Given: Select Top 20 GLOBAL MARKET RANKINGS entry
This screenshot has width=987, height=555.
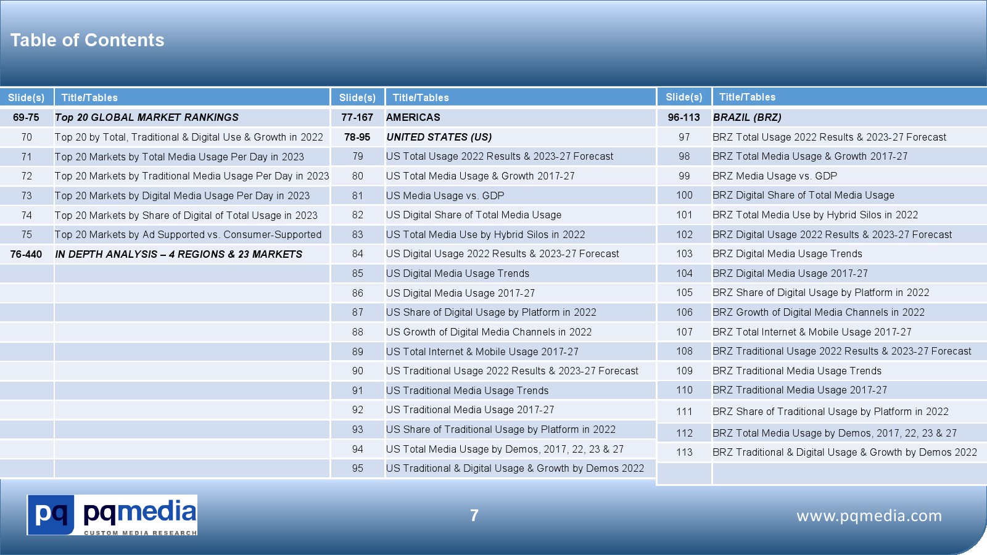Looking at the screenshot, I should (147, 117).
